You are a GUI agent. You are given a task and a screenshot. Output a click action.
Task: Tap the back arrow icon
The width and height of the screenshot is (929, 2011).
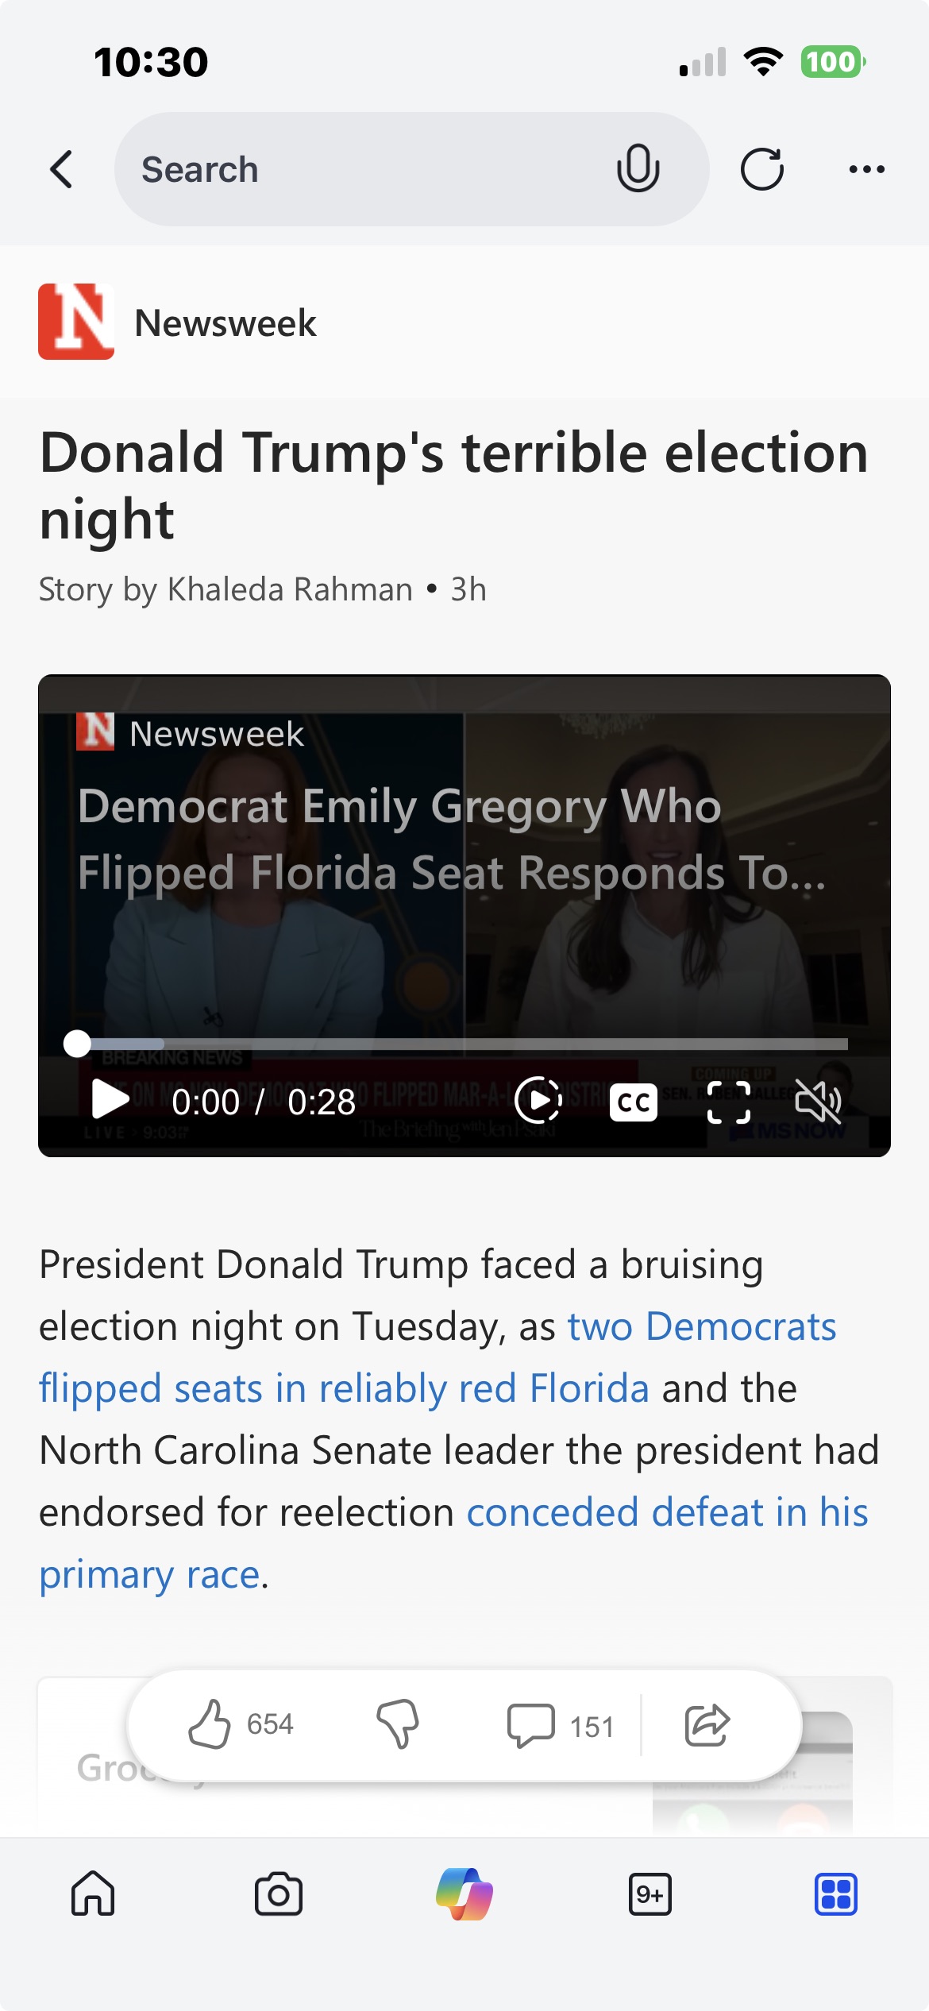[62, 169]
